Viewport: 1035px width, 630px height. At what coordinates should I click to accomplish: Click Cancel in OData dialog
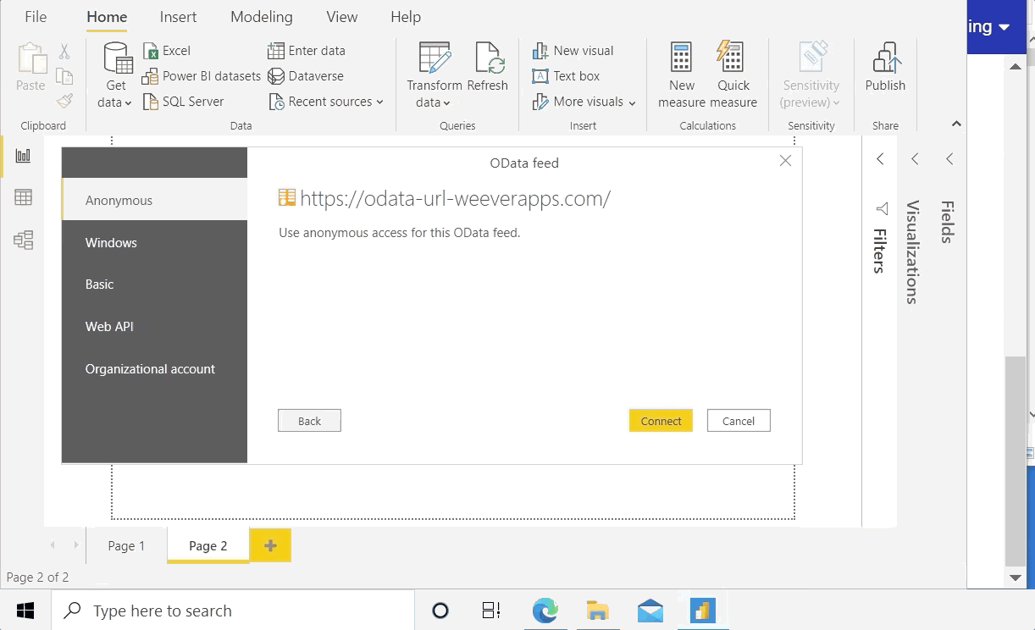pos(739,421)
